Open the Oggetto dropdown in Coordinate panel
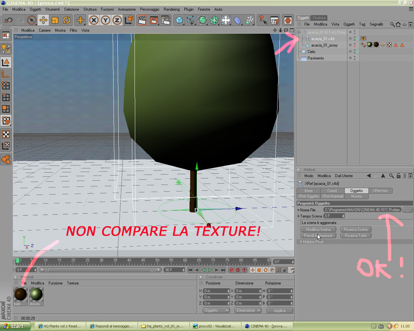Image resolution: width=414 pixels, height=331 pixels. (216, 310)
